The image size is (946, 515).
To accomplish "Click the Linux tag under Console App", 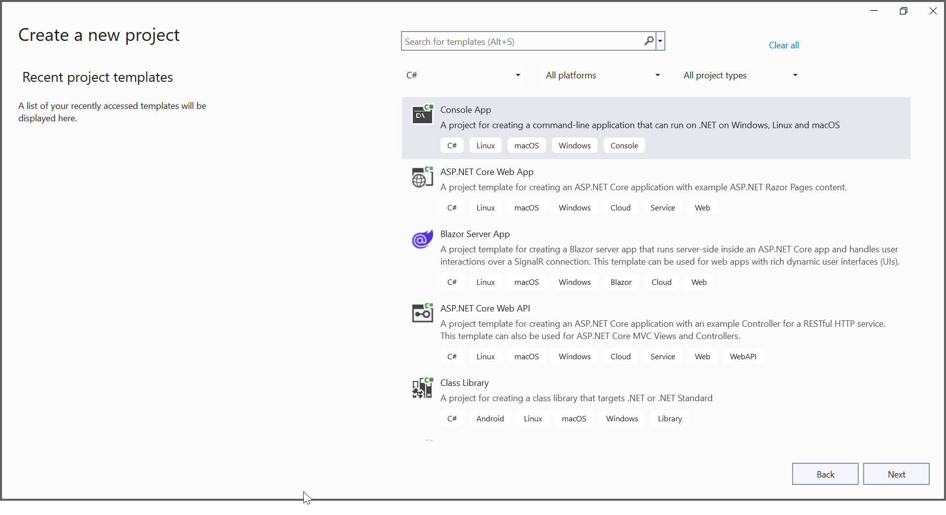I will pos(485,145).
